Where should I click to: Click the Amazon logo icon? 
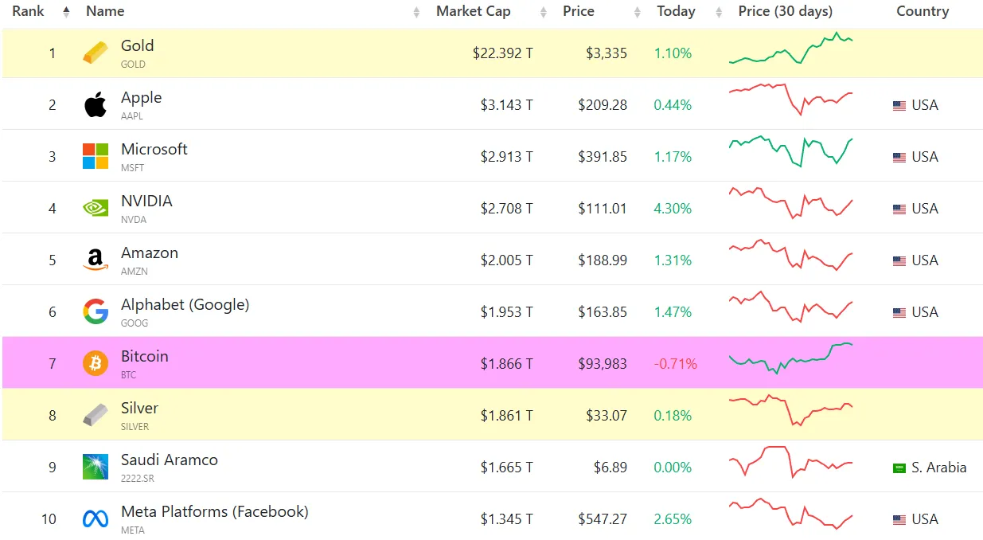[x=96, y=260]
